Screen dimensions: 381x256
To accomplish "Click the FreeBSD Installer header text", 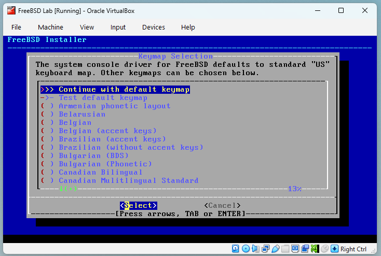I will [47, 39].
